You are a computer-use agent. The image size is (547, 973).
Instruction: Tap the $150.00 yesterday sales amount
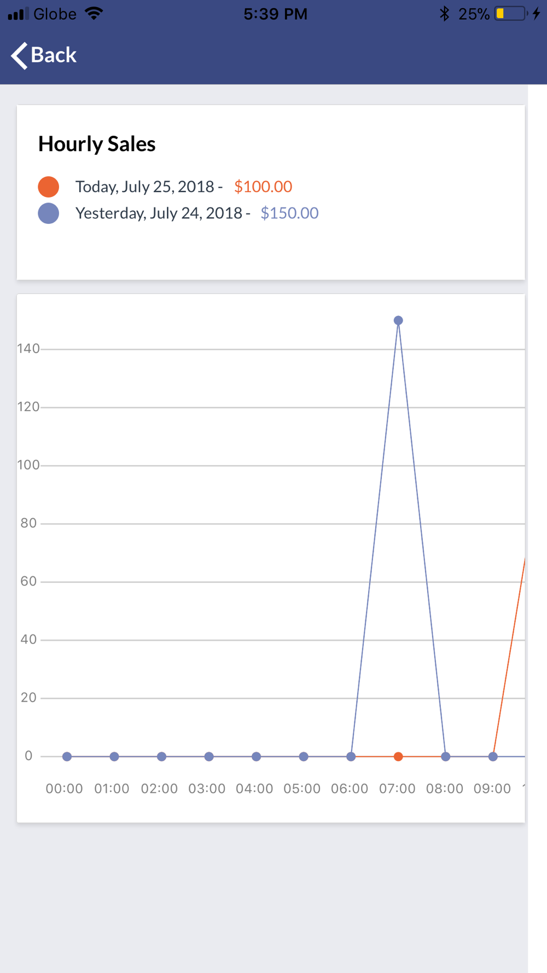tap(289, 213)
